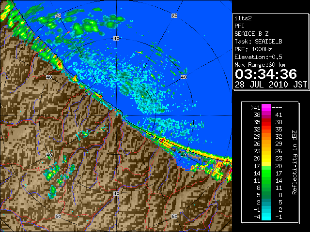Pick the yellow 20 to 23 dBZ swatch
The height and width of the screenshot is (232, 310).
click(266, 159)
